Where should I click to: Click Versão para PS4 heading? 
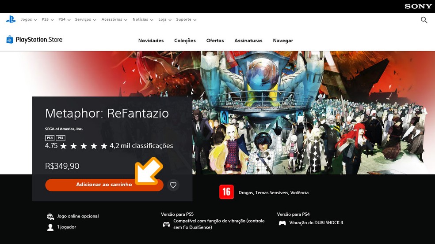293,214
